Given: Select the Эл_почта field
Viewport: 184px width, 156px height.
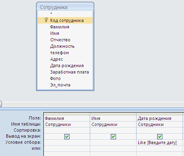Looking at the screenshot, I should (65, 85).
